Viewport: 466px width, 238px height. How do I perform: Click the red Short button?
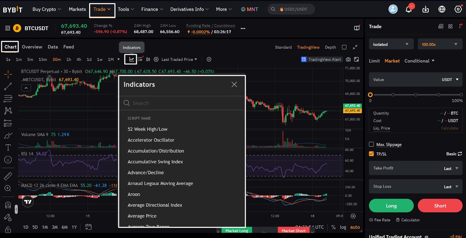pos(440,206)
